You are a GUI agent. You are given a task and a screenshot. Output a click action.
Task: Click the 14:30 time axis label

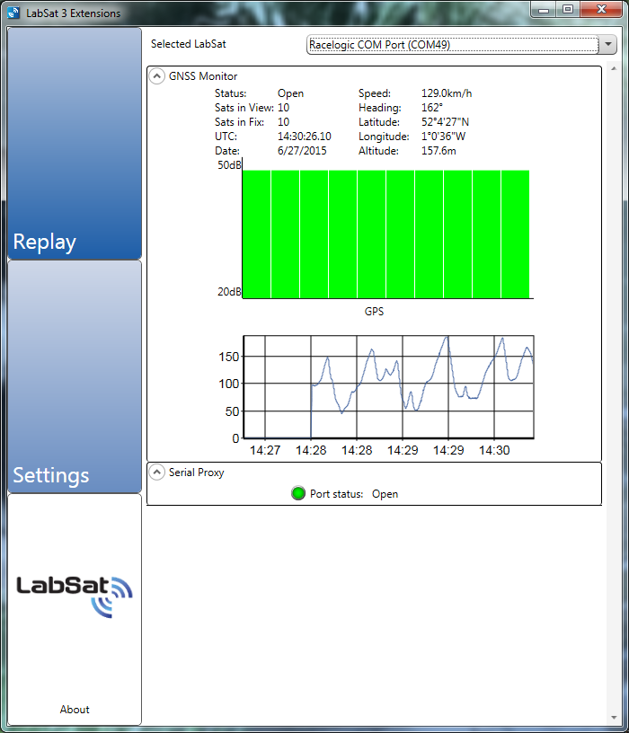[494, 450]
